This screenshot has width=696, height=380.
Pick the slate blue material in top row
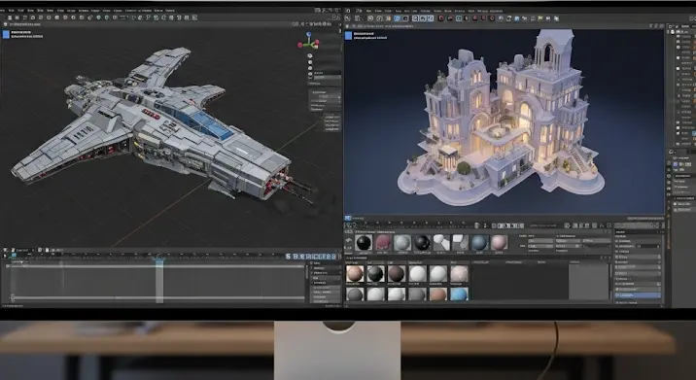(x=480, y=243)
